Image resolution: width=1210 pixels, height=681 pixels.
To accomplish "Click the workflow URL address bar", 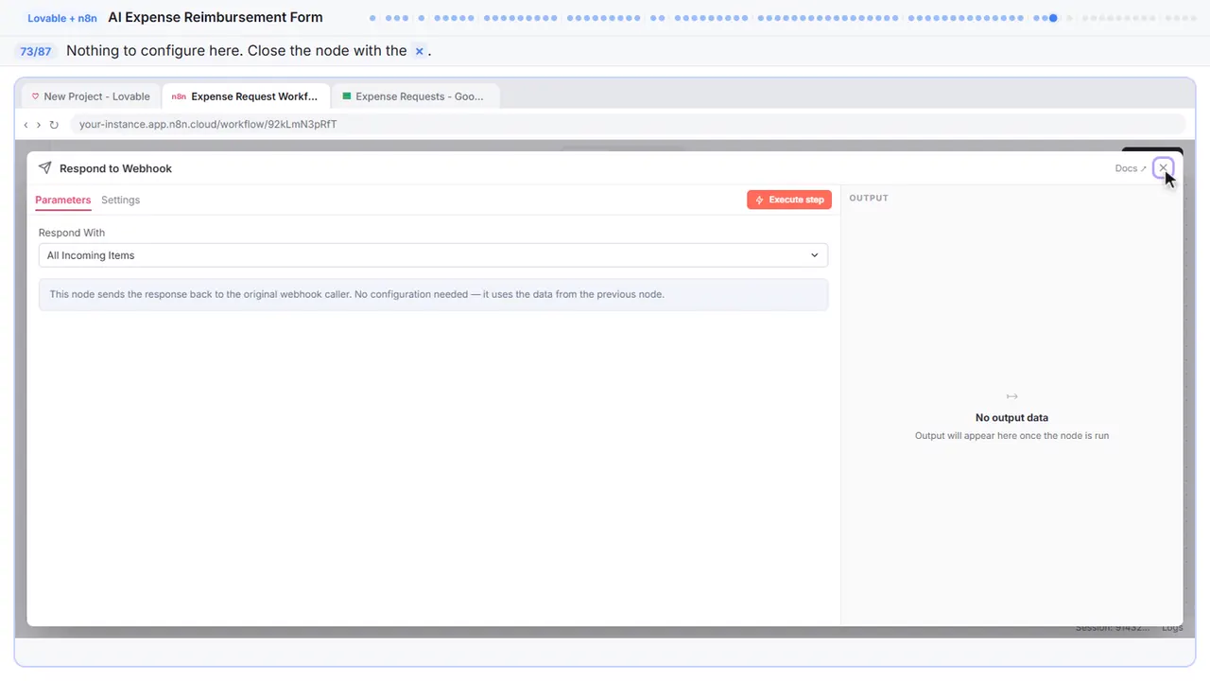I will [628, 124].
